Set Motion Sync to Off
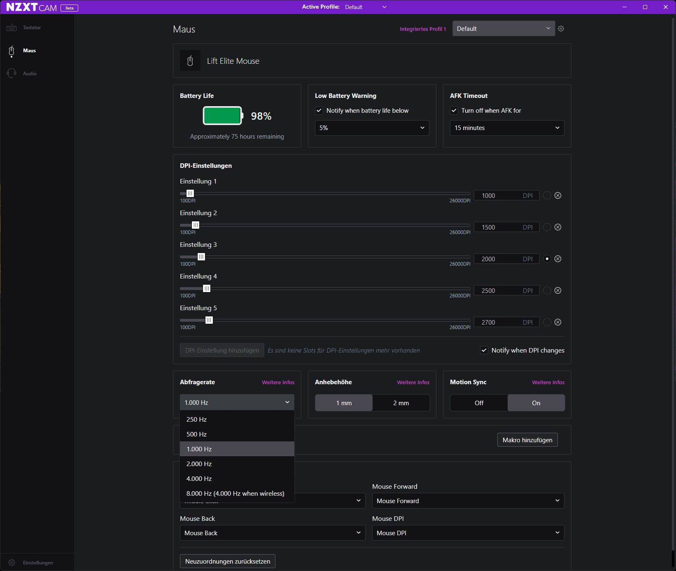 479,403
